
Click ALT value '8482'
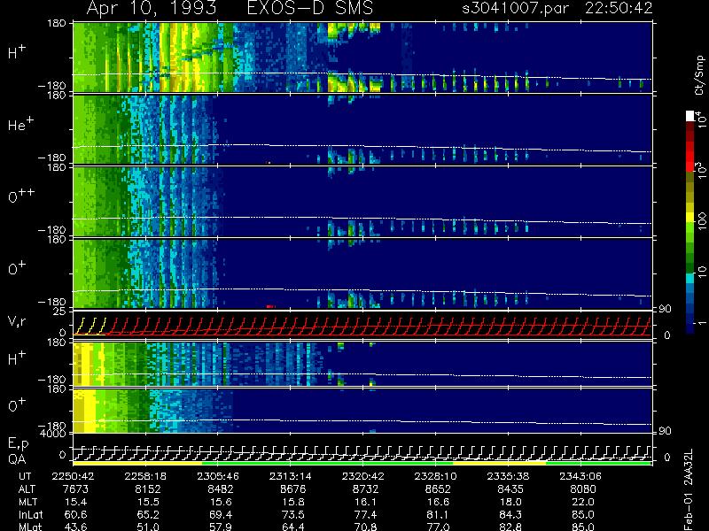[x=221, y=489]
